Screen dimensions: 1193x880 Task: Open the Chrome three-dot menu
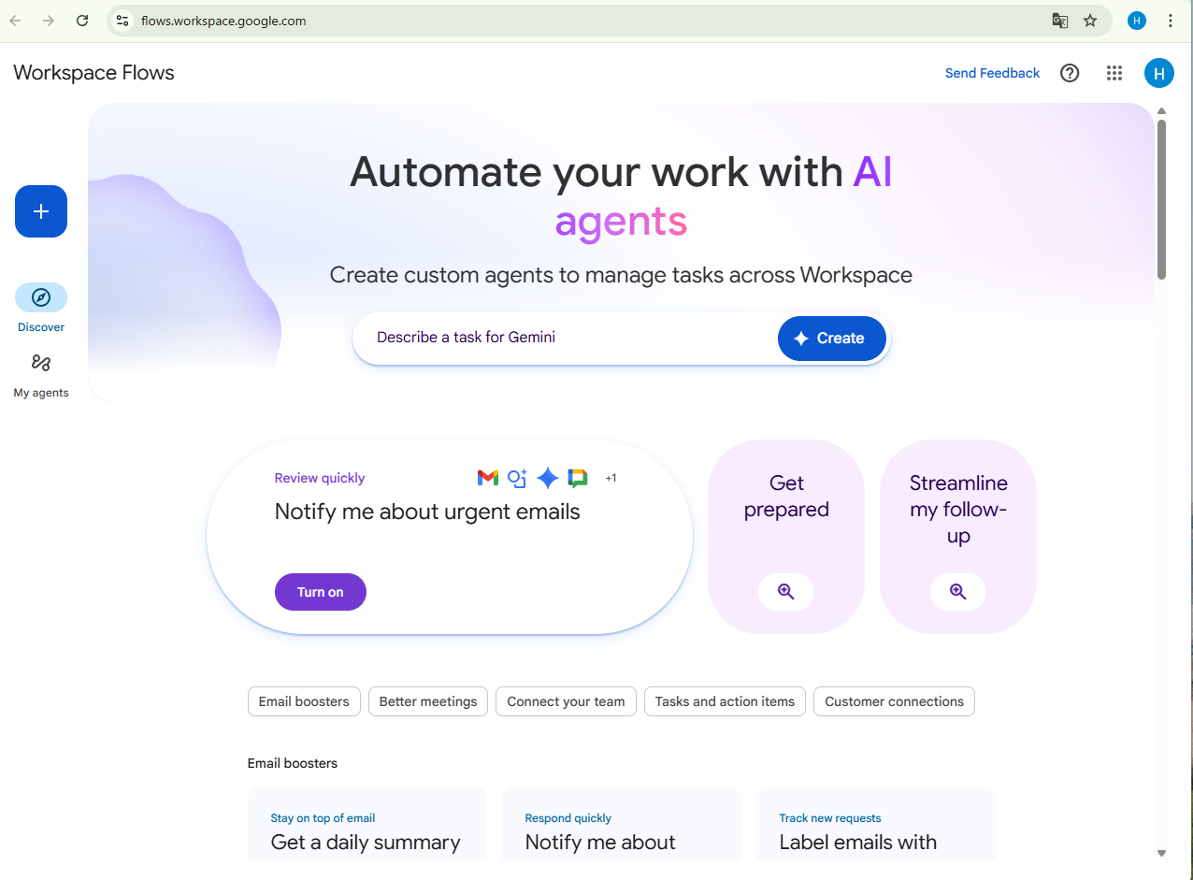coord(1171,21)
